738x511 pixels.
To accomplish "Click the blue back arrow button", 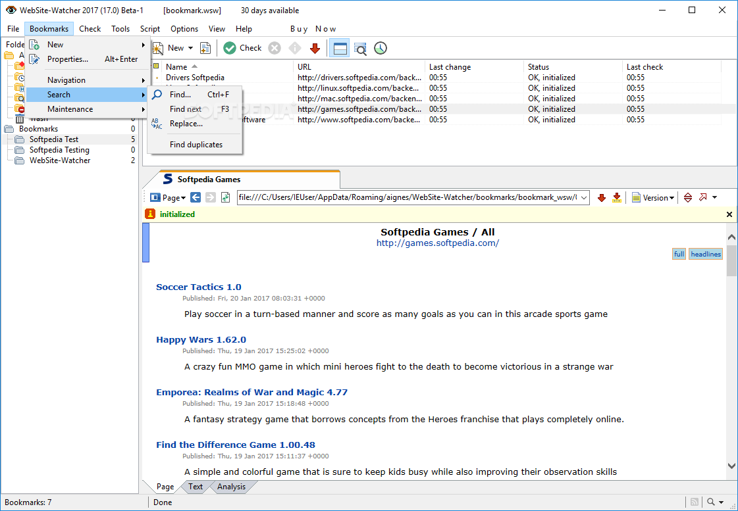I will (196, 197).
